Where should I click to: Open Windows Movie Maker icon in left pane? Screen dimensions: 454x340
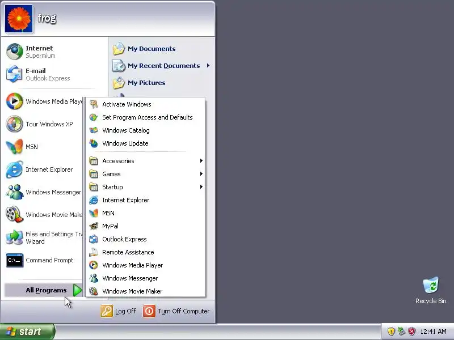coord(15,215)
